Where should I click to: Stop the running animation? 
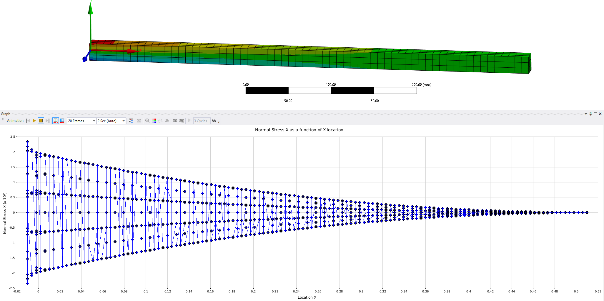click(x=41, y=121)
